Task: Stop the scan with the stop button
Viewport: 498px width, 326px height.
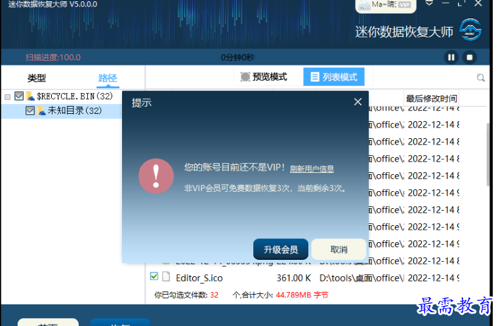Action: click(x=469, y=58)
